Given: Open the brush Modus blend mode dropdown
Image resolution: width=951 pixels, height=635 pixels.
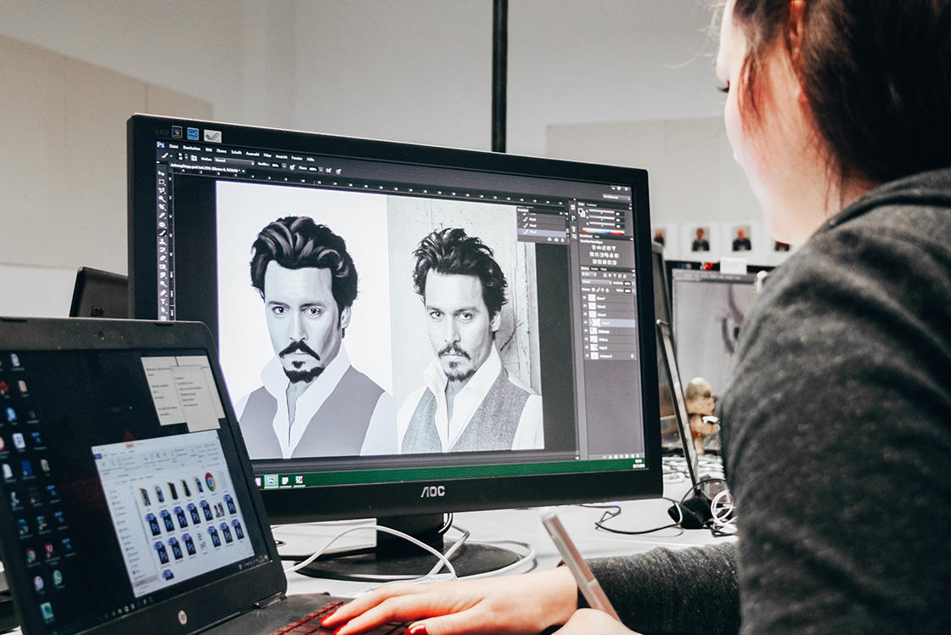Looking at the screenshot, I should (x=234, y=160).
